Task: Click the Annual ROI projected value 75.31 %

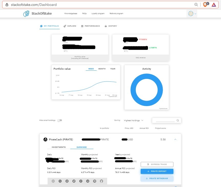Action: [x=118, y=172]
